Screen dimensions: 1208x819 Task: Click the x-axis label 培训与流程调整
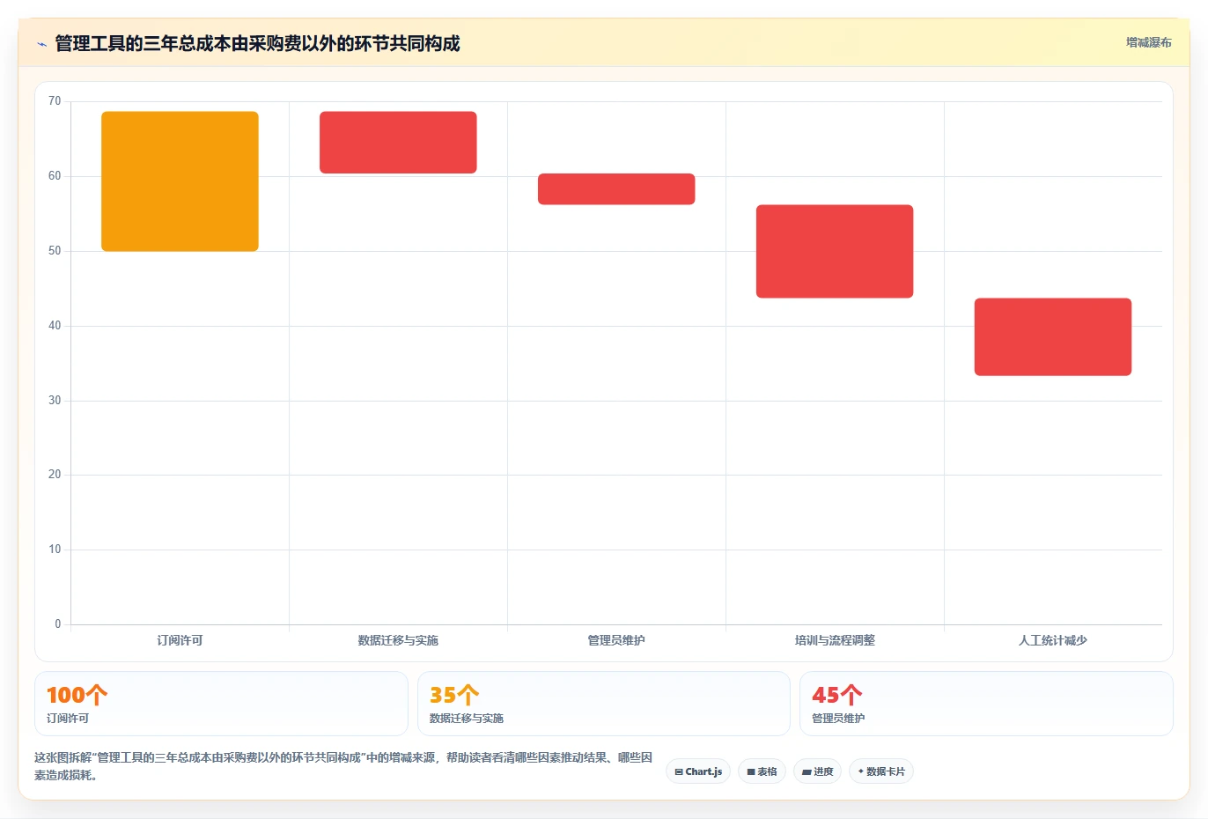(835, 640)
